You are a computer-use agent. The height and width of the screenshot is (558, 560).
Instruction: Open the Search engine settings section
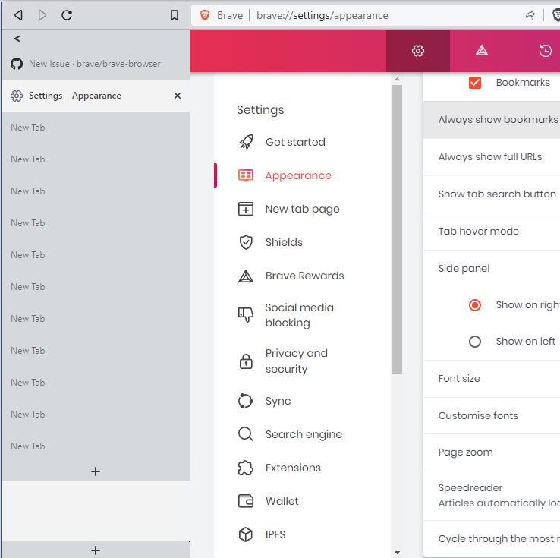(304, 434)
